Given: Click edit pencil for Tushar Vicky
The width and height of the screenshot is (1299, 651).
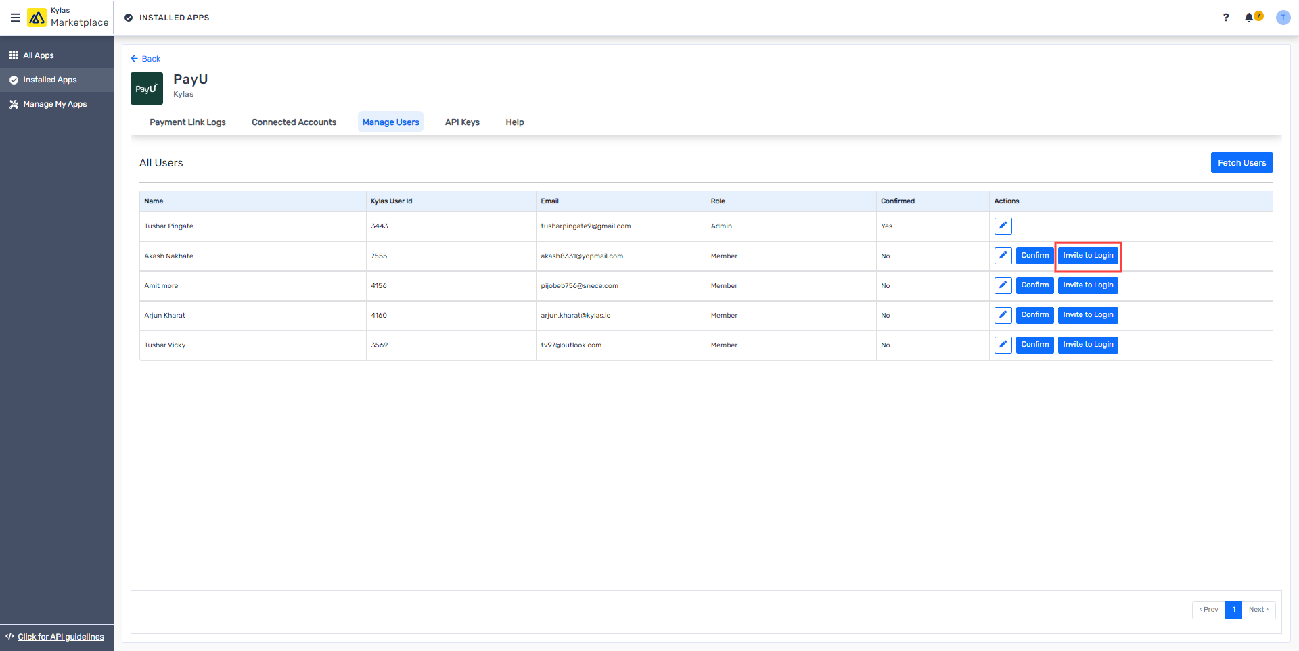Looking at the screenshot, I should pyautogui.click(x=1003, y=345).
